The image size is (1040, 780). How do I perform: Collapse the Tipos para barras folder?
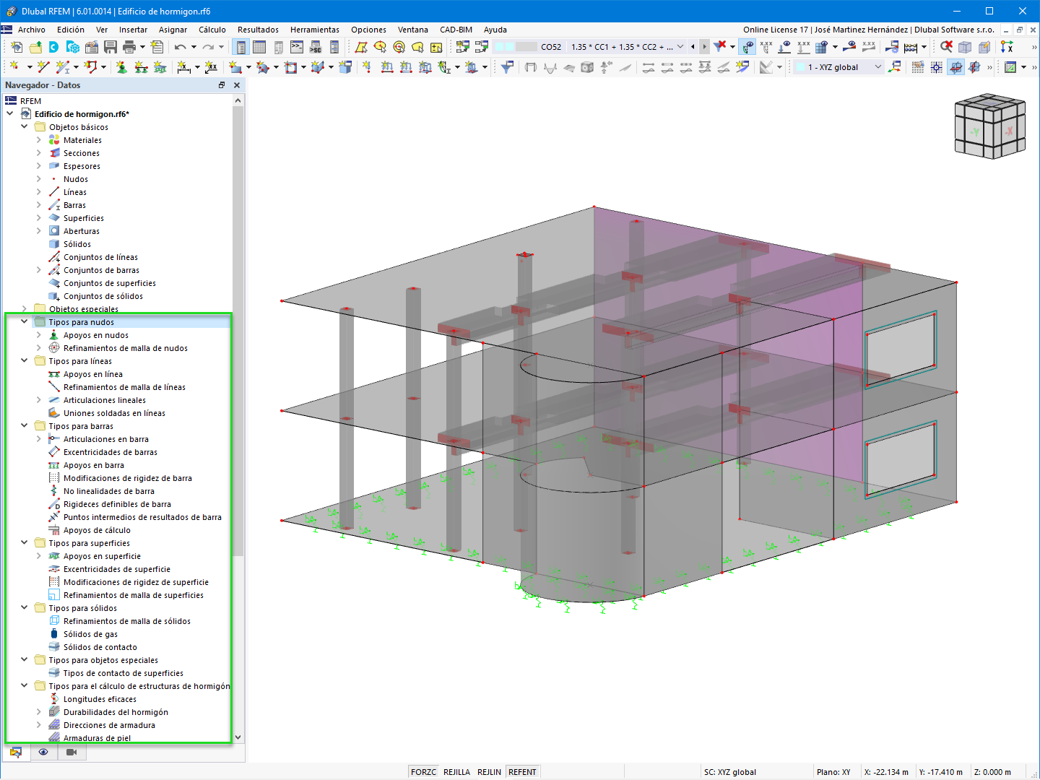[25, 426]
